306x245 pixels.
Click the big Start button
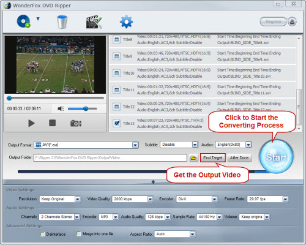tap(276, 157)
